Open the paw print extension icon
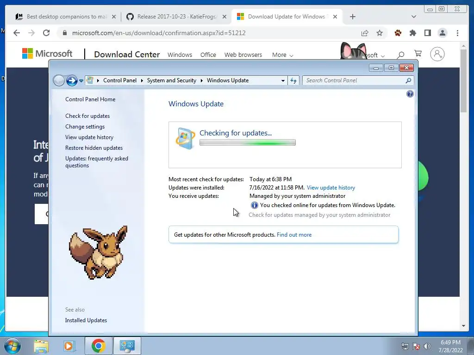The width and height of the screenshot is (474, 355). 398,33
